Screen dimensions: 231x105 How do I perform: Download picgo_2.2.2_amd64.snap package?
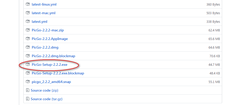tap(51, 82)
